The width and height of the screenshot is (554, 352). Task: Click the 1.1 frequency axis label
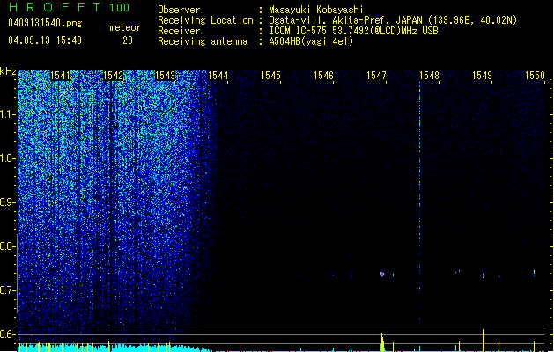click(7, 114)
